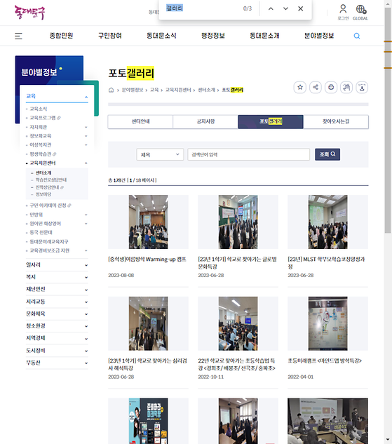The width and height of the screenshot is (392, 444).
Task: Click the download/save page icon button
Action: coord(362,87)
